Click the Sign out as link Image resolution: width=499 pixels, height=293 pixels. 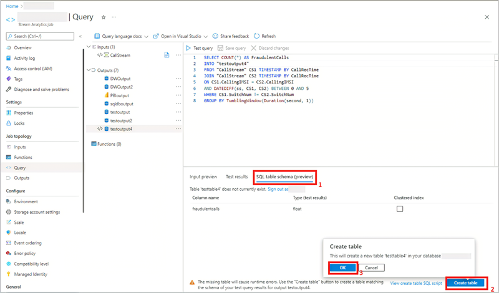tap(278, 190)
